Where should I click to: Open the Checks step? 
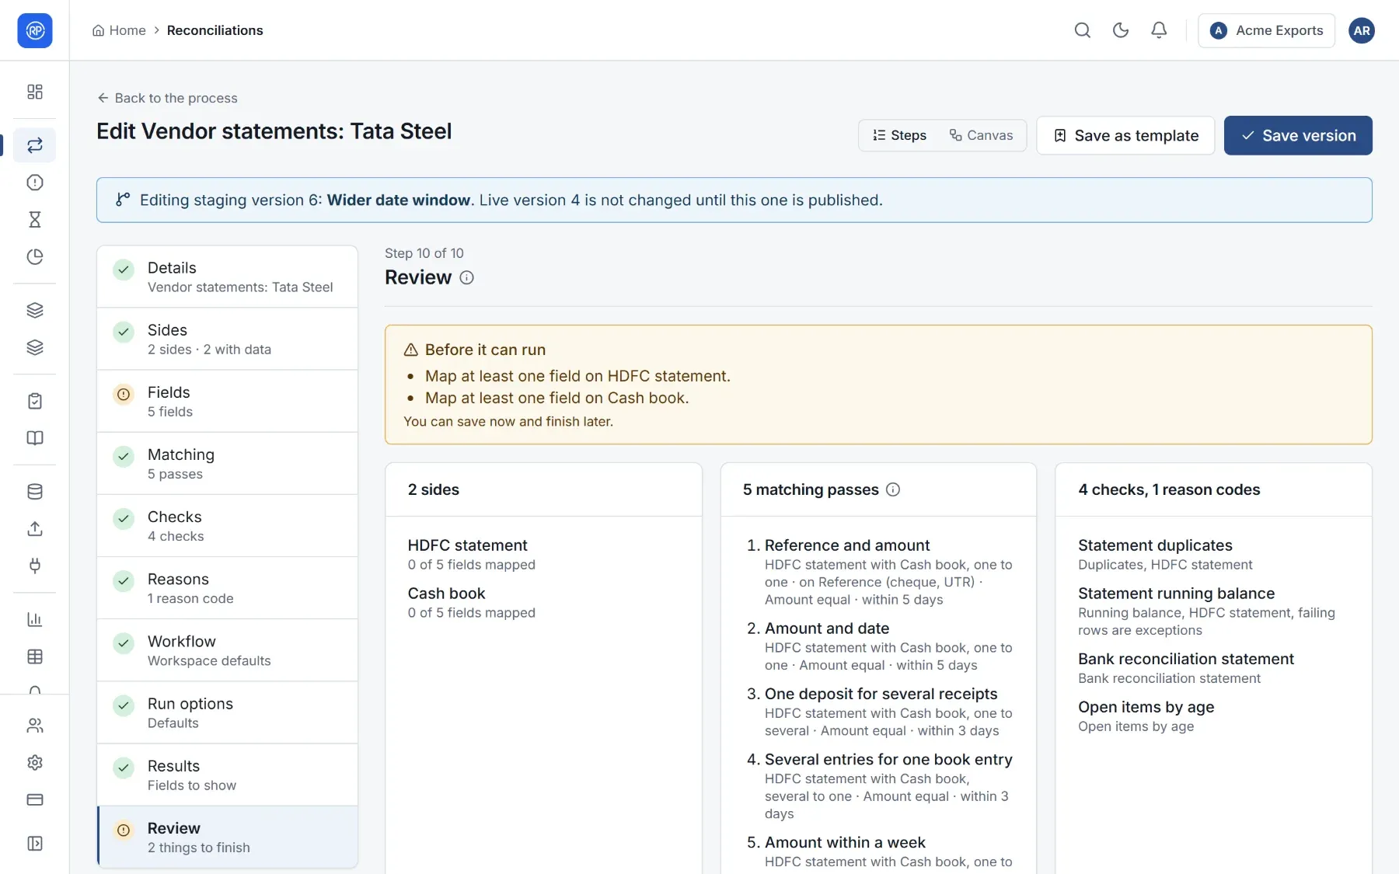pos(227,526)
